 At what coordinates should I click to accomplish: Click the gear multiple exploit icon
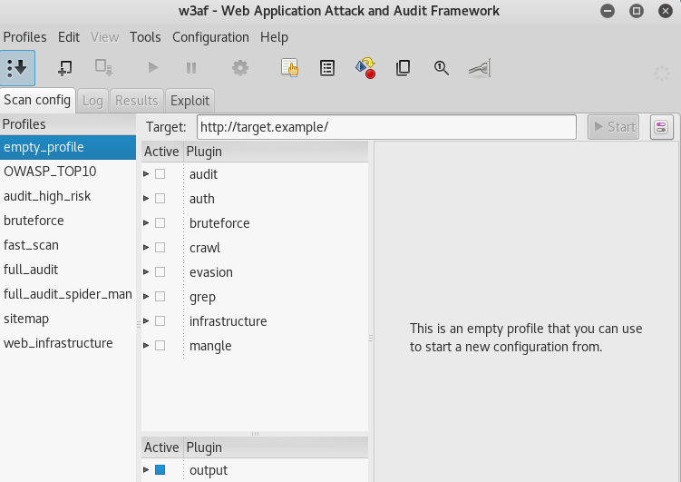tap(240, 68)
